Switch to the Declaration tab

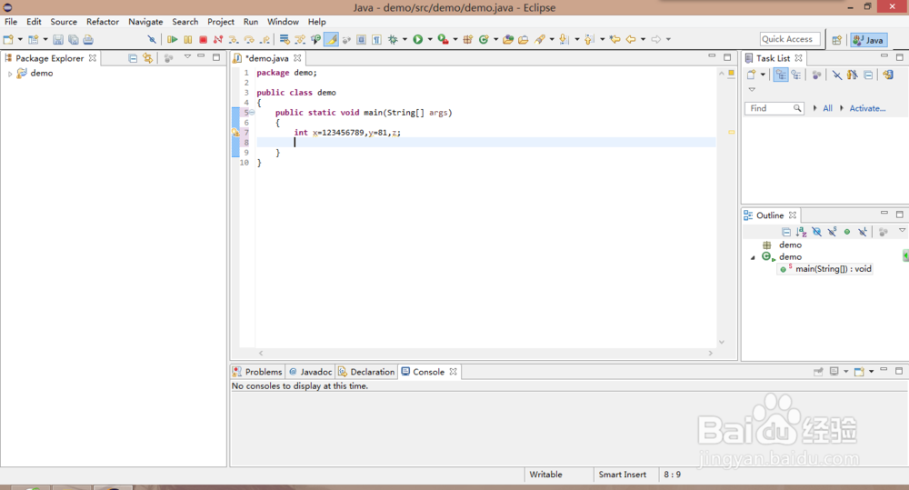(366, 372)
